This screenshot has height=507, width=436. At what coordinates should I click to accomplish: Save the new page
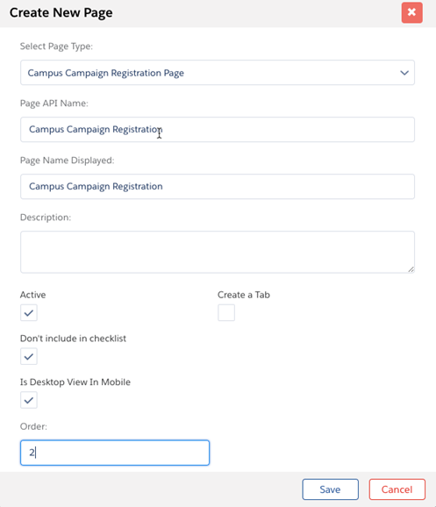pos(330,489)
